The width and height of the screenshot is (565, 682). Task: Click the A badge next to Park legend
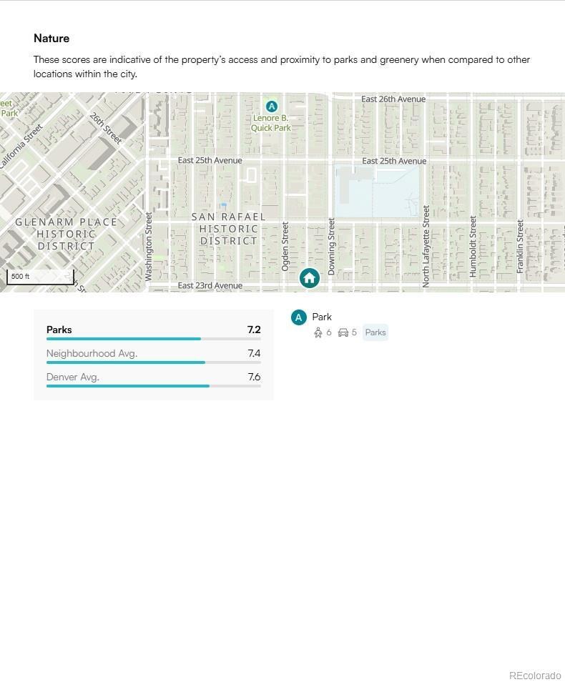tap(298, 317)
